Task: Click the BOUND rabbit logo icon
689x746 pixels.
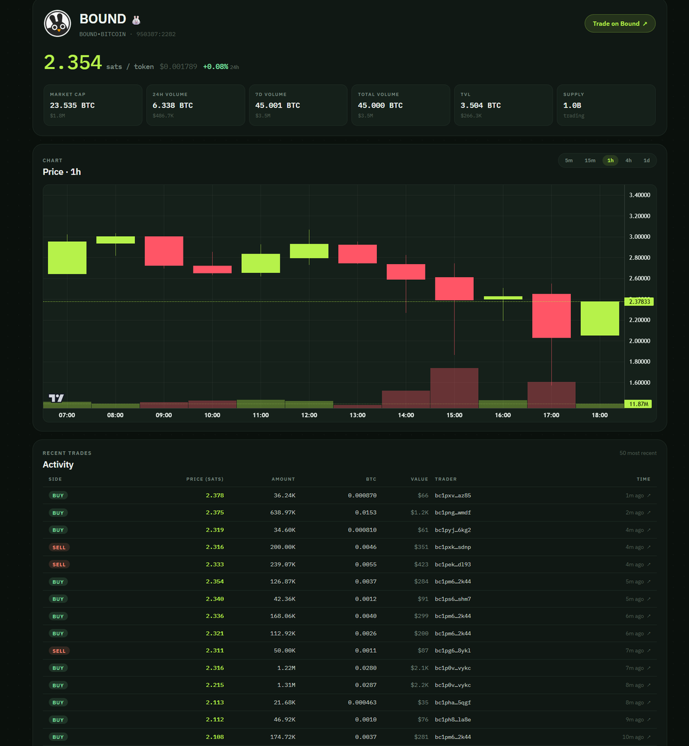Action: click(57, 24)
